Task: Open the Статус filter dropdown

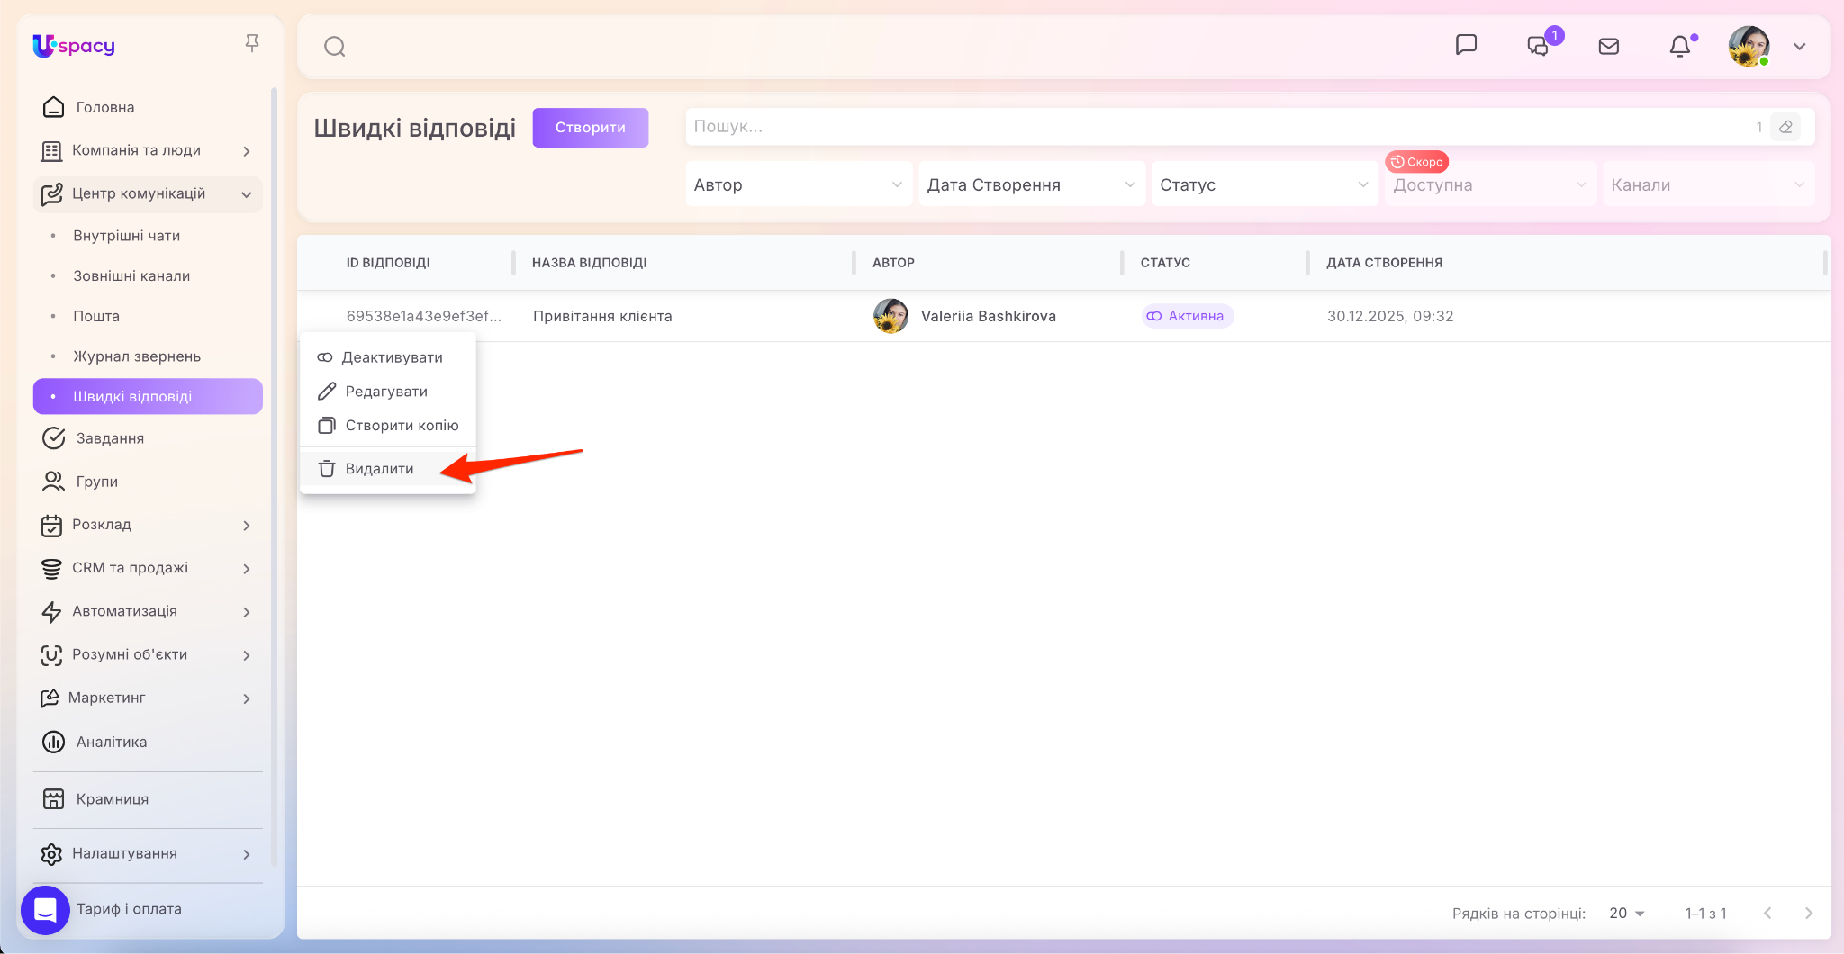Action: point(1263,184)
